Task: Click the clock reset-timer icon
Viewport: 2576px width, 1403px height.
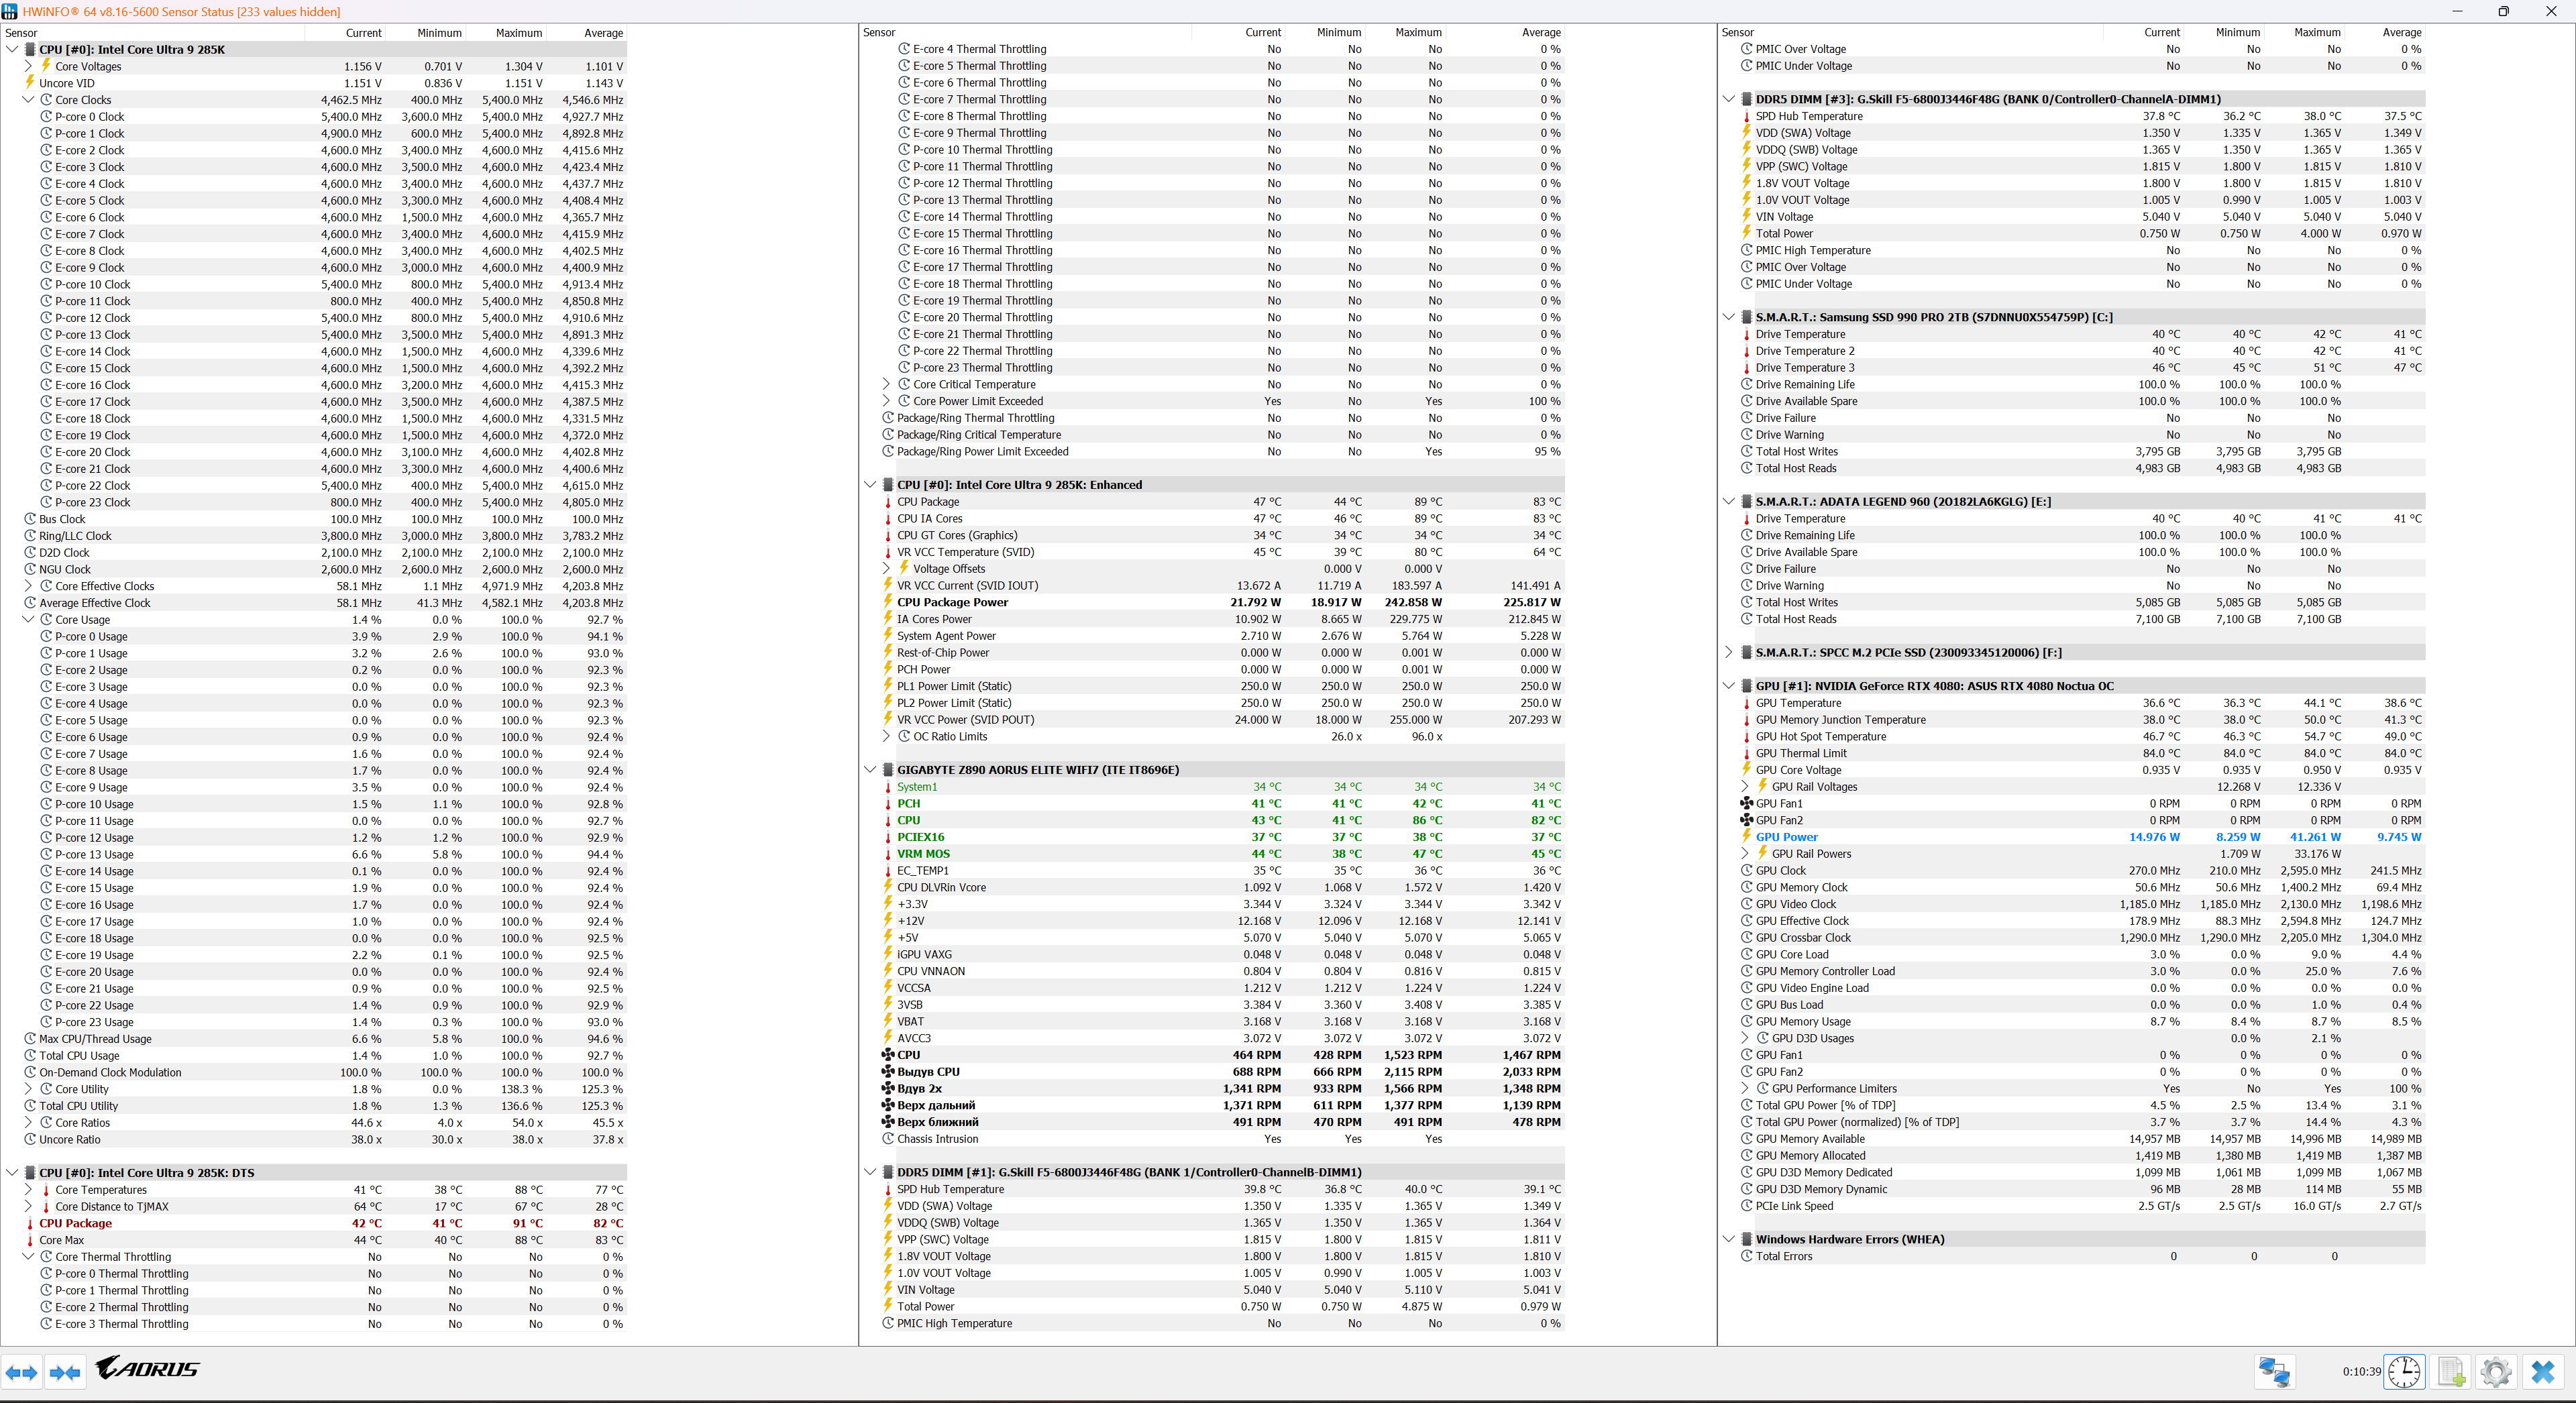Action: 2404,1371
